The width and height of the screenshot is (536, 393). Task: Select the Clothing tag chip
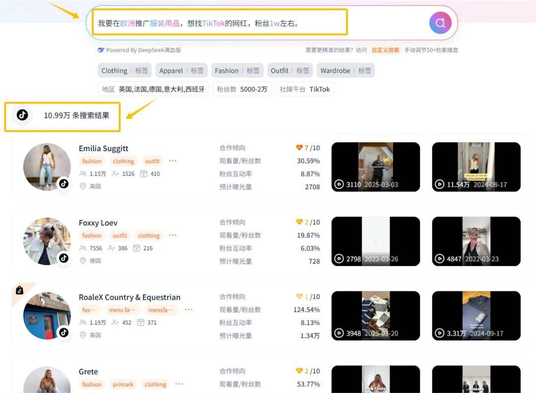125,70
